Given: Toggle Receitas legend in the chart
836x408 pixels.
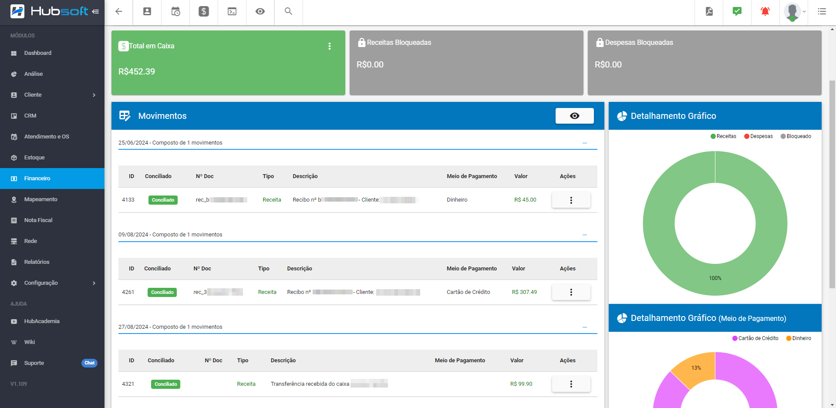Looking at the screenshot, I should pos(723,136).
